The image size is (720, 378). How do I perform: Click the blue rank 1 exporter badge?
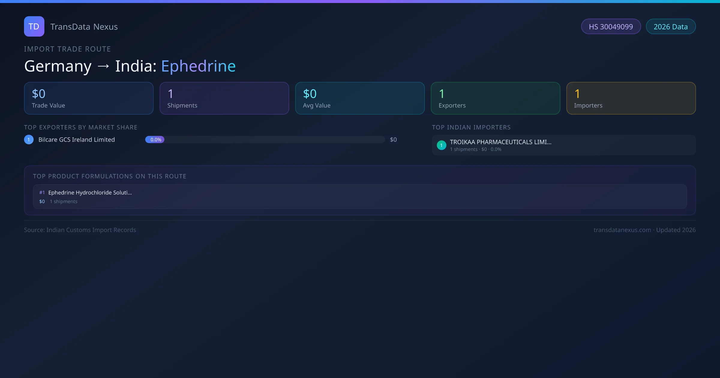click(29, 139)
